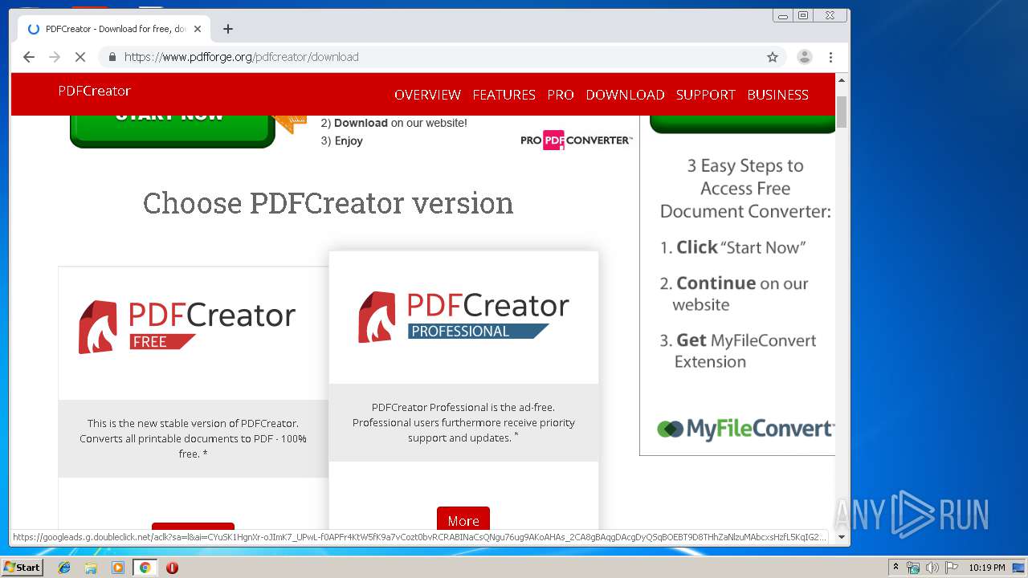Viewport: 1028px width, 578px height.
Task: Click the forward navigation arrow
Action: (x=55, y=57)
